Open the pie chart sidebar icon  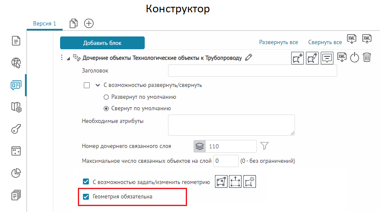point(16,173)
